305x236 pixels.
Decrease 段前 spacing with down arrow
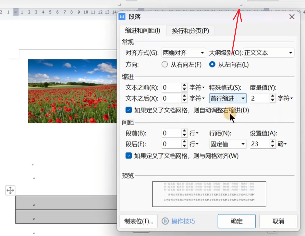[184, 135]
